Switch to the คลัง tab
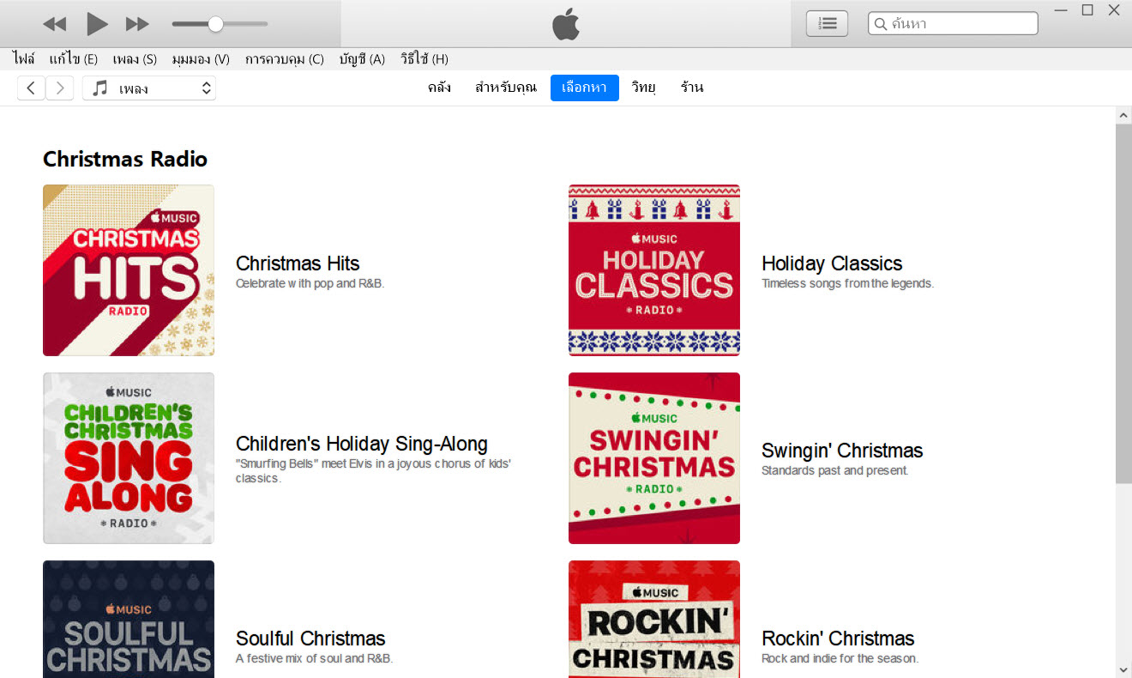The height and width of the screenshot is (678, 1132). (x=439, y=88)
